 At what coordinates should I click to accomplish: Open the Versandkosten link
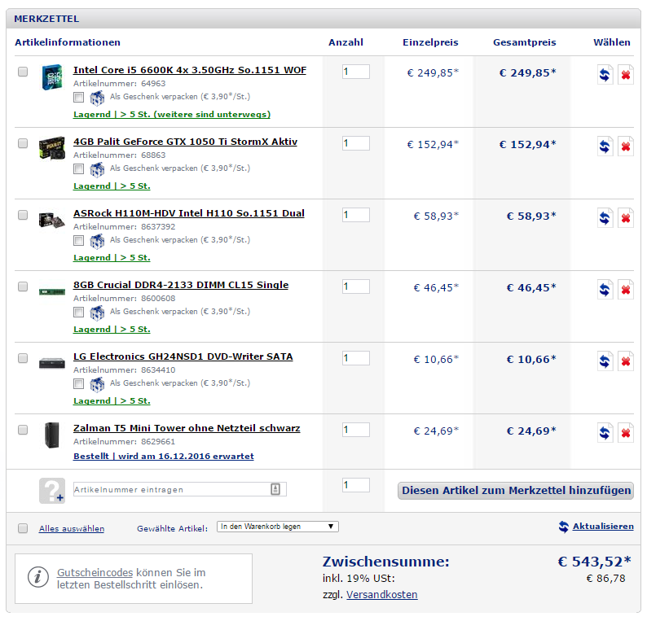coord(381,595)
